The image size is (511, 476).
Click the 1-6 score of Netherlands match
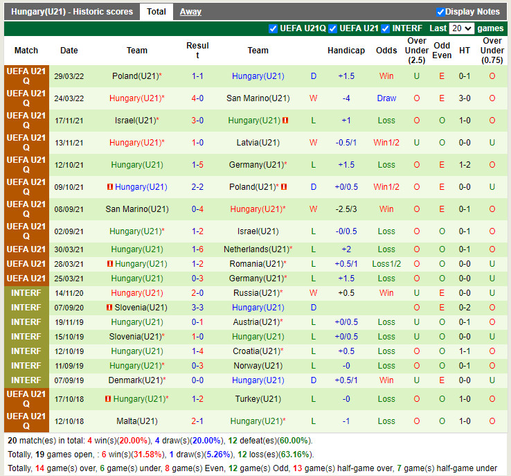tap(197, 249)
